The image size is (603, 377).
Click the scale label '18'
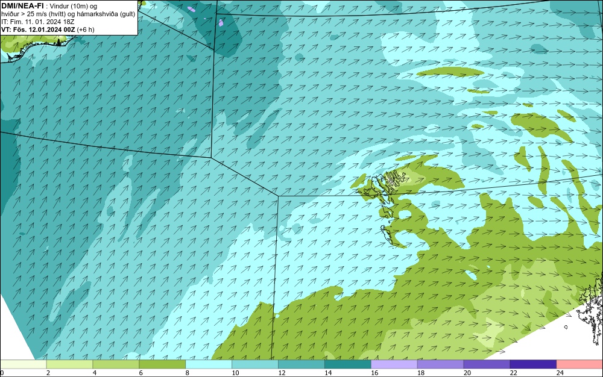click(x=421, y=373)
